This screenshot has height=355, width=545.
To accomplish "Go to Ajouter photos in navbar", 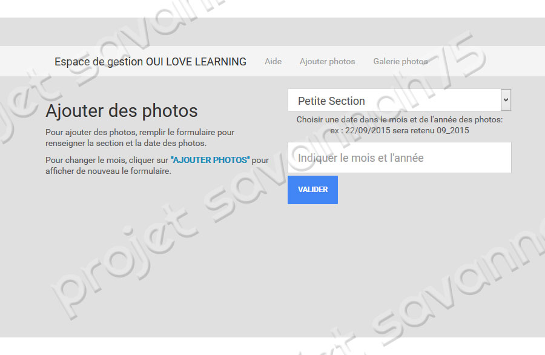I will pyautogui.click(x=327, y=61).
